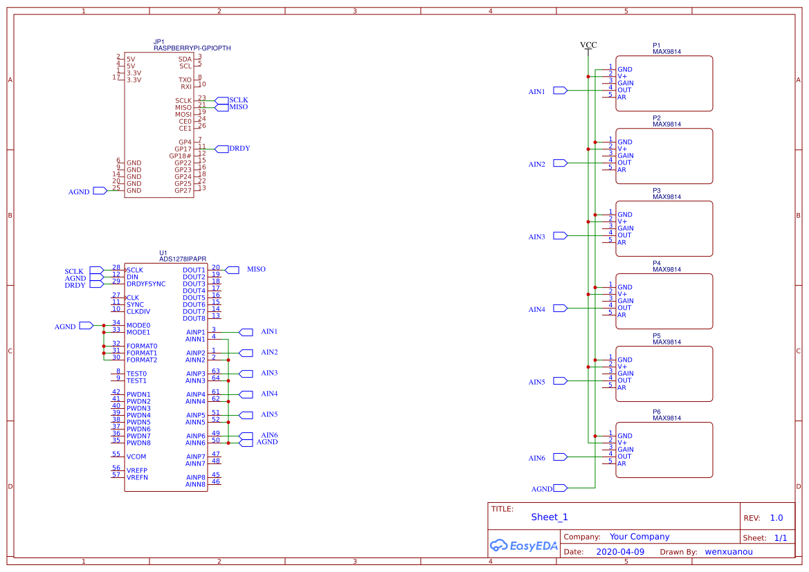Click the CE1 pin label on JP1
The image size is (809, 572).
(x=185, y=129)
